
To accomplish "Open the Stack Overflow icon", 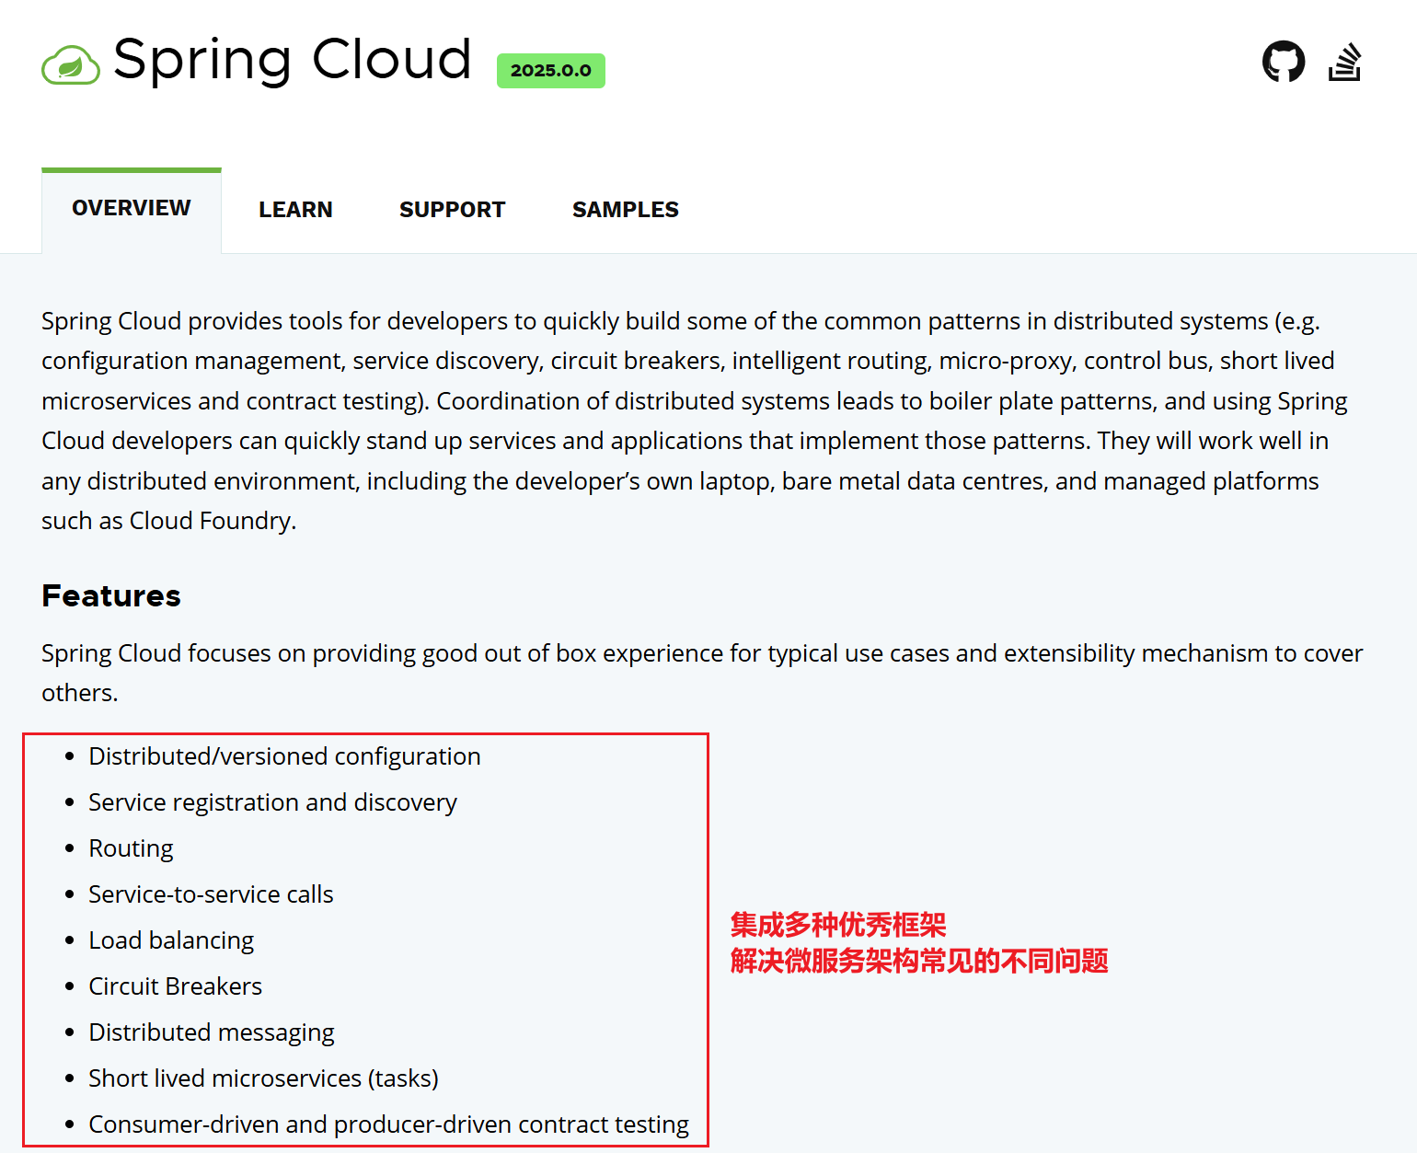I will pyautogui.click(x=1344, y=62).
